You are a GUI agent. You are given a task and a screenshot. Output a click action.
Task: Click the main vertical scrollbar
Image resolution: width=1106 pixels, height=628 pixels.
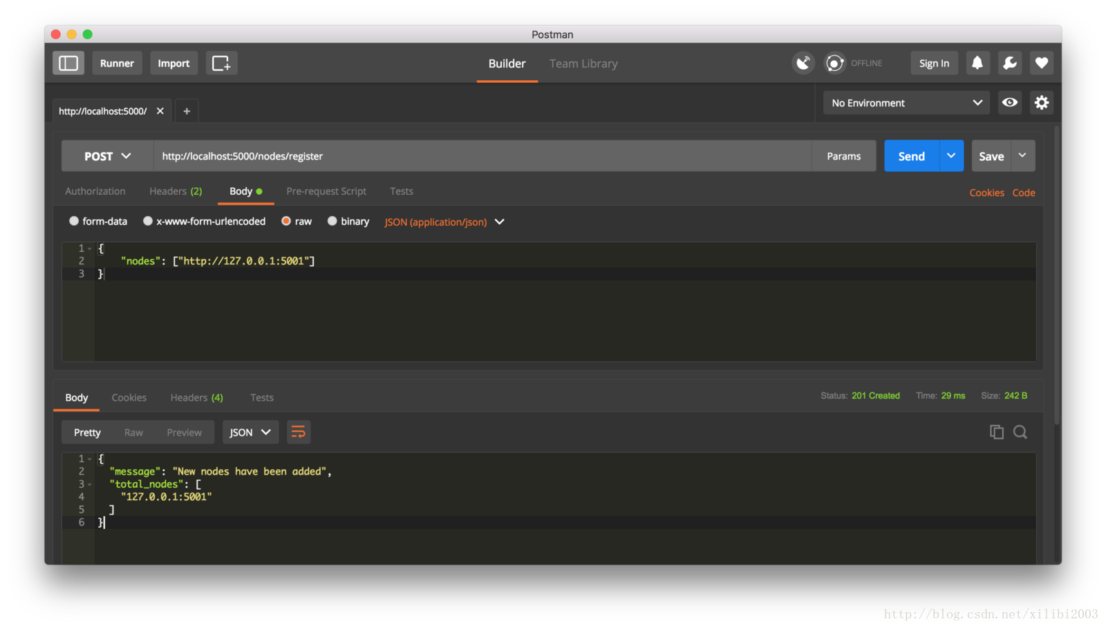(x=1057, y=276)
